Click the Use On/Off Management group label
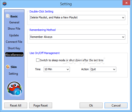The height and width of the screenshot is (112, 132). 44,53
